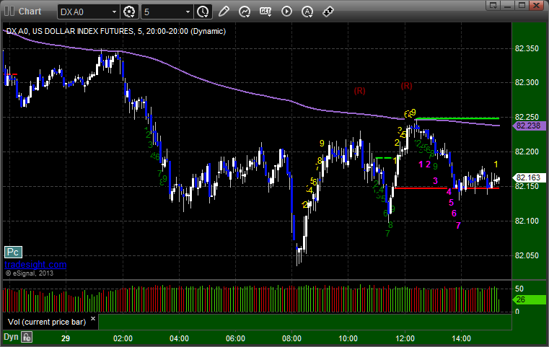Viewport: 549px width, 347px height.
Task: Open the tradesight.com link
Action: [x=35, y=264]
